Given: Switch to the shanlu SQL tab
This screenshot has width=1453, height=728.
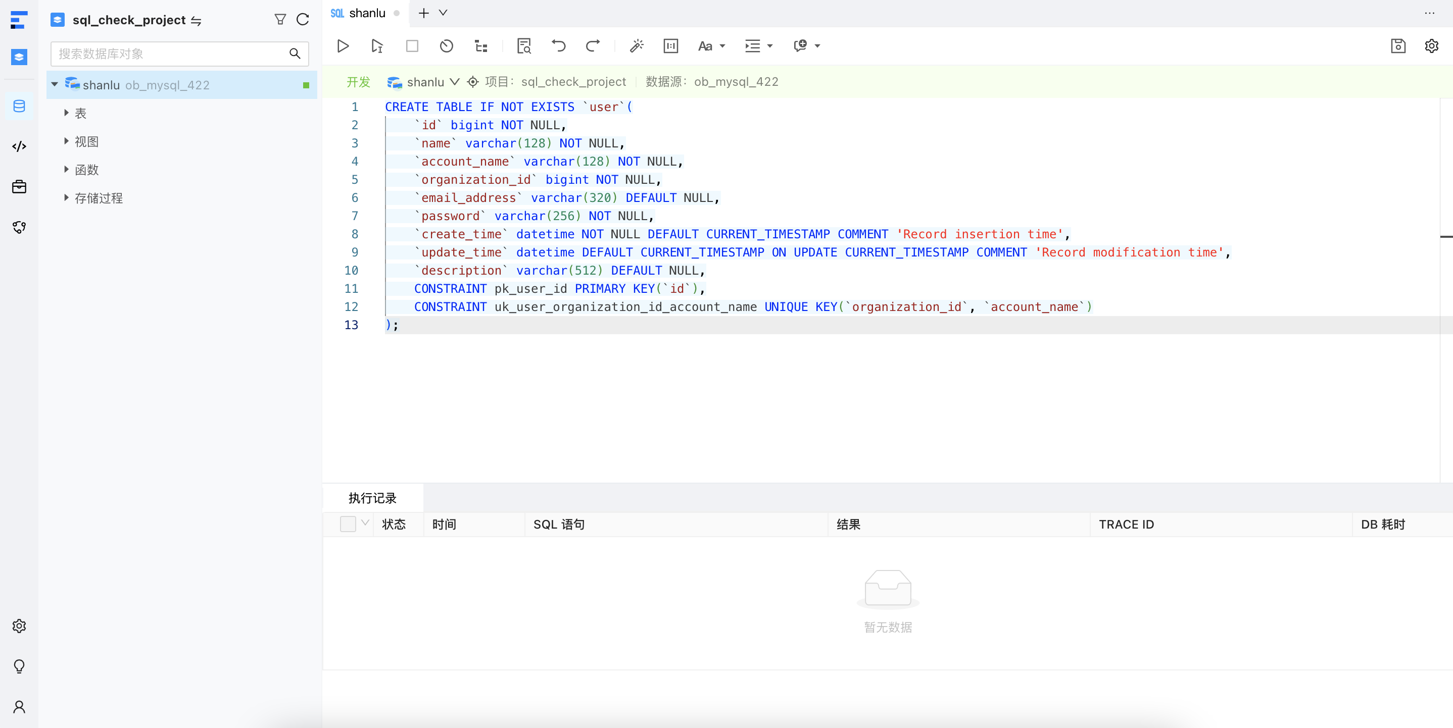Looking at the screenshot, I should click(365, 13).
